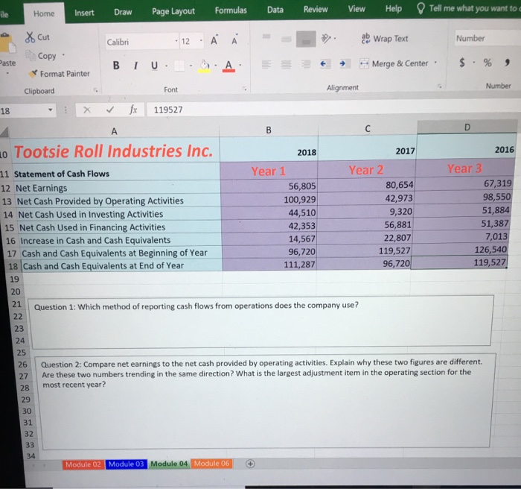The image size is (521, 489).
Task: Open the Help tab
Action: pos(394,8)
